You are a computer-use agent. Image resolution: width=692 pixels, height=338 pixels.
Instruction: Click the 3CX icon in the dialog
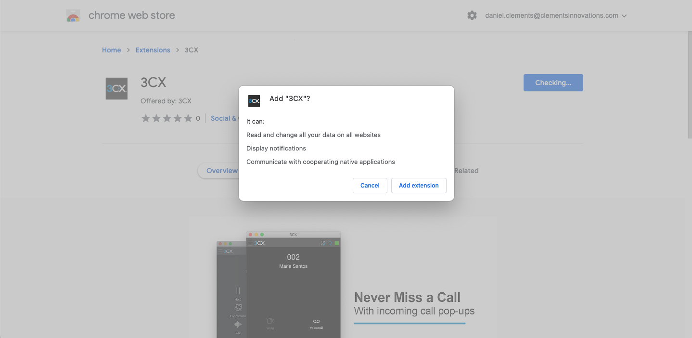[x=254, y=101]
